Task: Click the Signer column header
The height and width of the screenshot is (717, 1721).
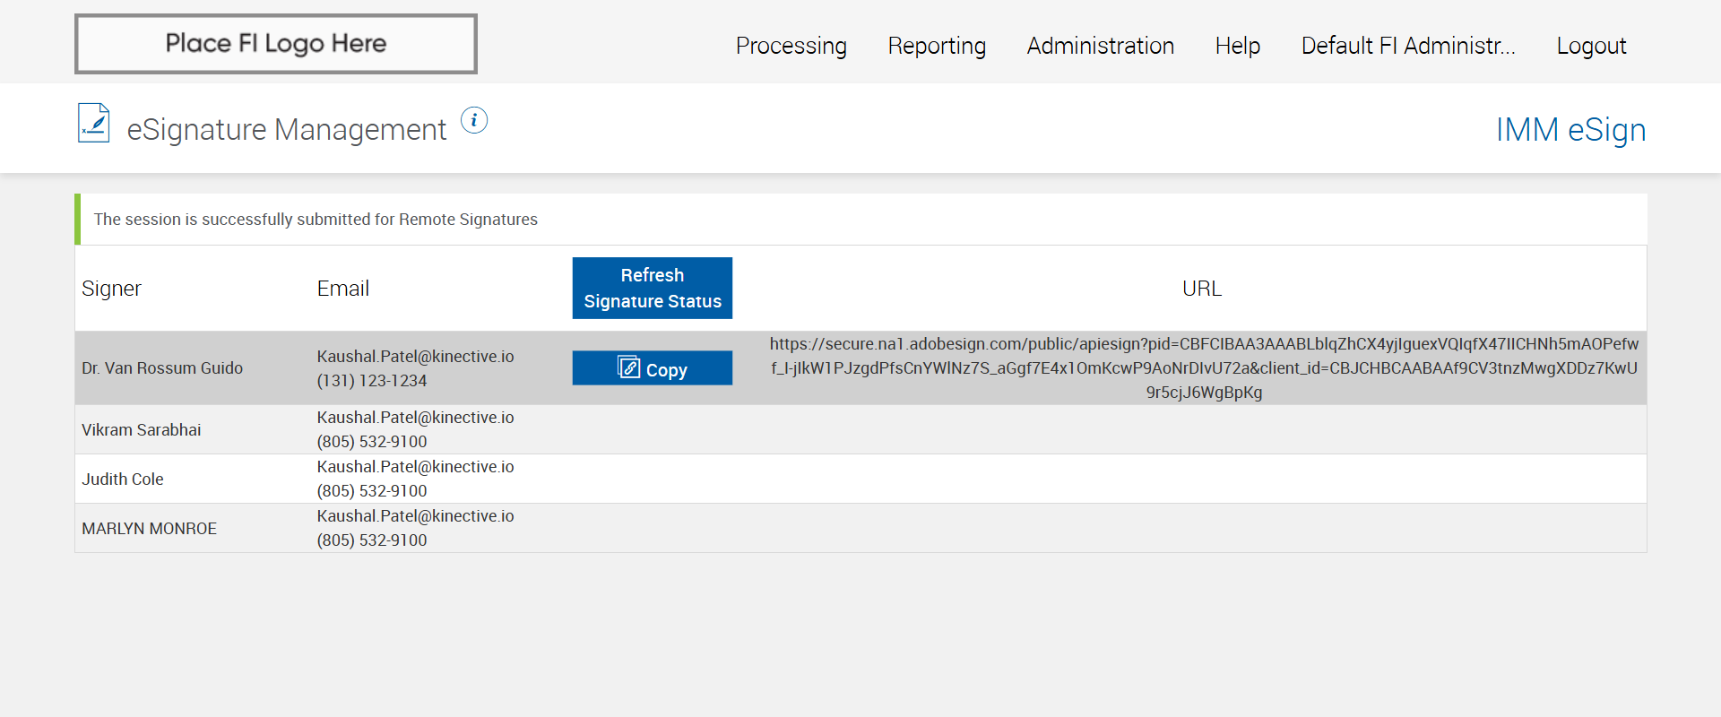Action: click(x=112, y=289)
